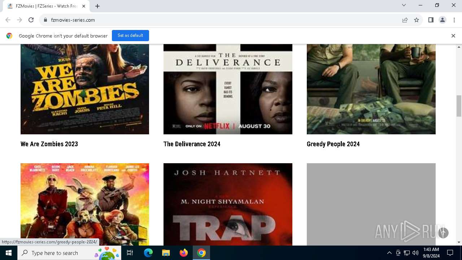Open the Borderlands-style colorful movie poster
462x260 pixels.
[85, 204]
